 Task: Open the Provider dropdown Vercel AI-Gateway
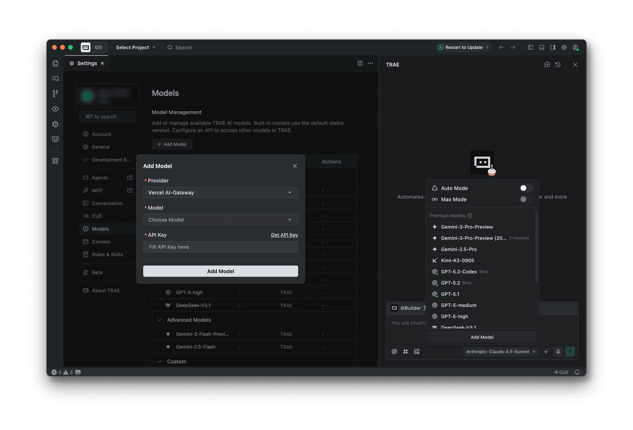coord(220,192)
